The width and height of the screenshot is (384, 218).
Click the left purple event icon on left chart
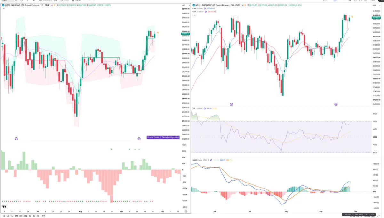coord(16,139)
